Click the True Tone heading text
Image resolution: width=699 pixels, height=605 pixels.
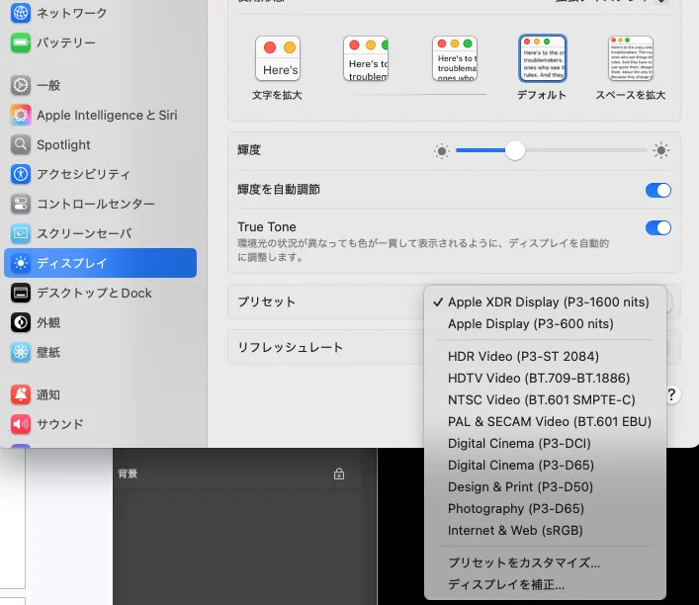pos(267,227)
